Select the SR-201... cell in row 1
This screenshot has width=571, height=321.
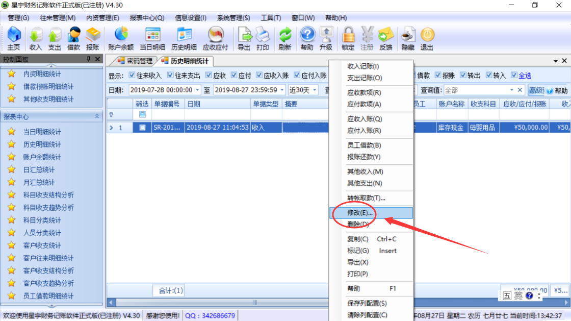coord(168,128)
